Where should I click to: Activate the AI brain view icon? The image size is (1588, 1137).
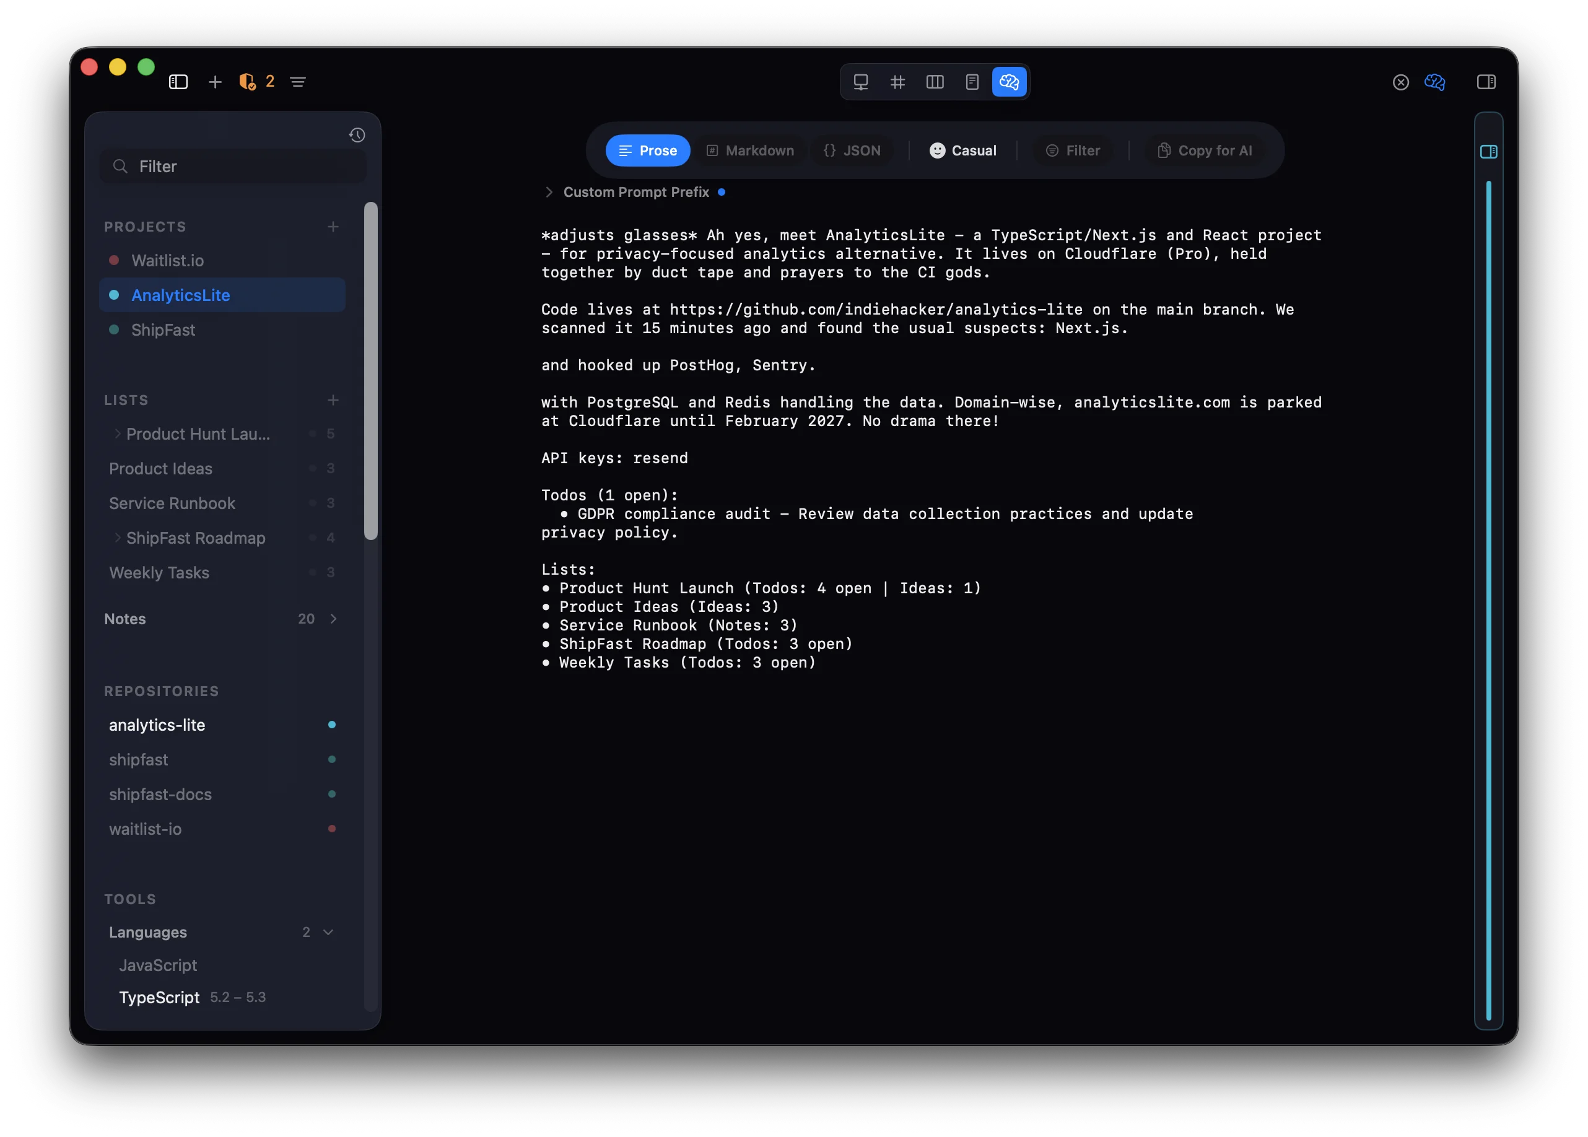tap(1008, 82)
